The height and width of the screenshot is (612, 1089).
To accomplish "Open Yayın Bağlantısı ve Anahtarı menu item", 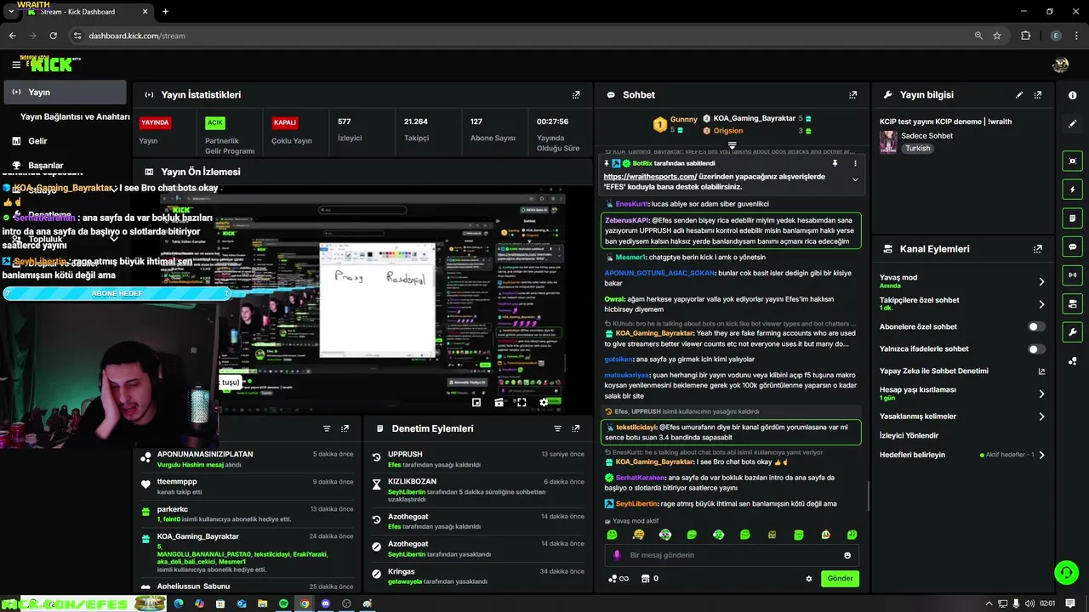I will point(75,116).
